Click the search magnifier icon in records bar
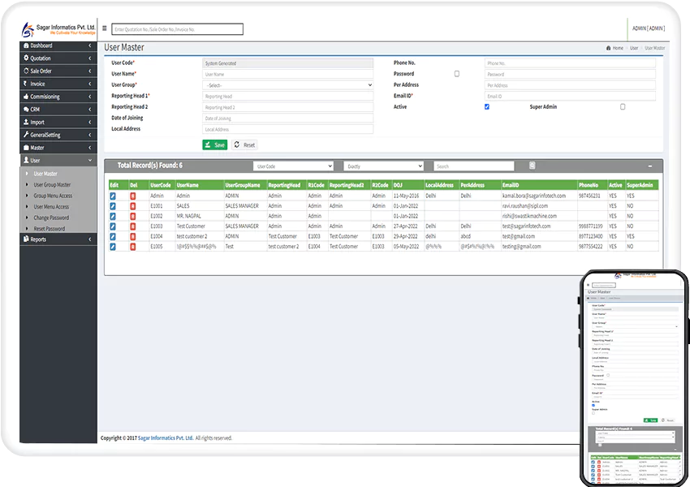The width and height of the screenshot is (690, 487). point(532,166)
